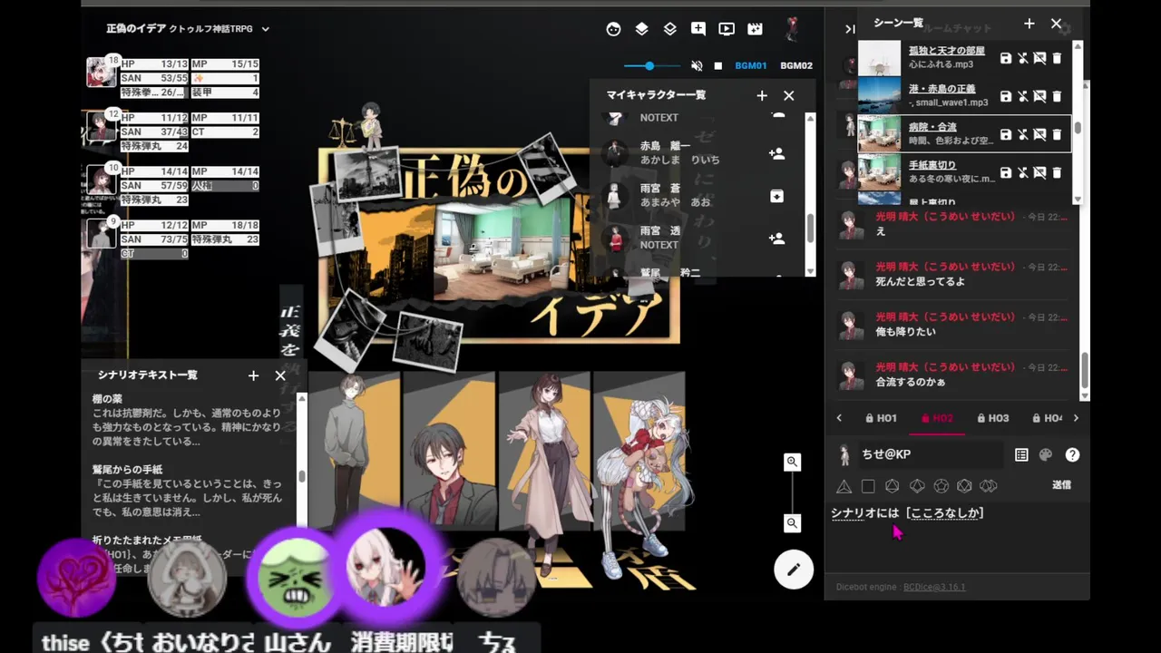Open the cut-in play screen icon
The image size is (1161, 653).
tap(727, 29)
